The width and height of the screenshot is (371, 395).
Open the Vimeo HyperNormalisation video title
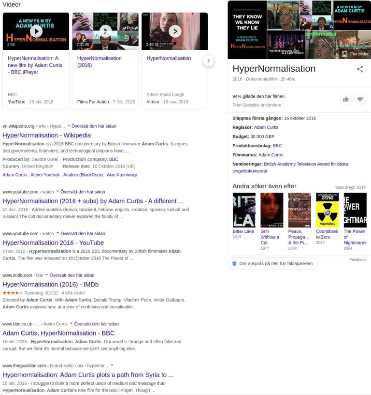(169, 58)
